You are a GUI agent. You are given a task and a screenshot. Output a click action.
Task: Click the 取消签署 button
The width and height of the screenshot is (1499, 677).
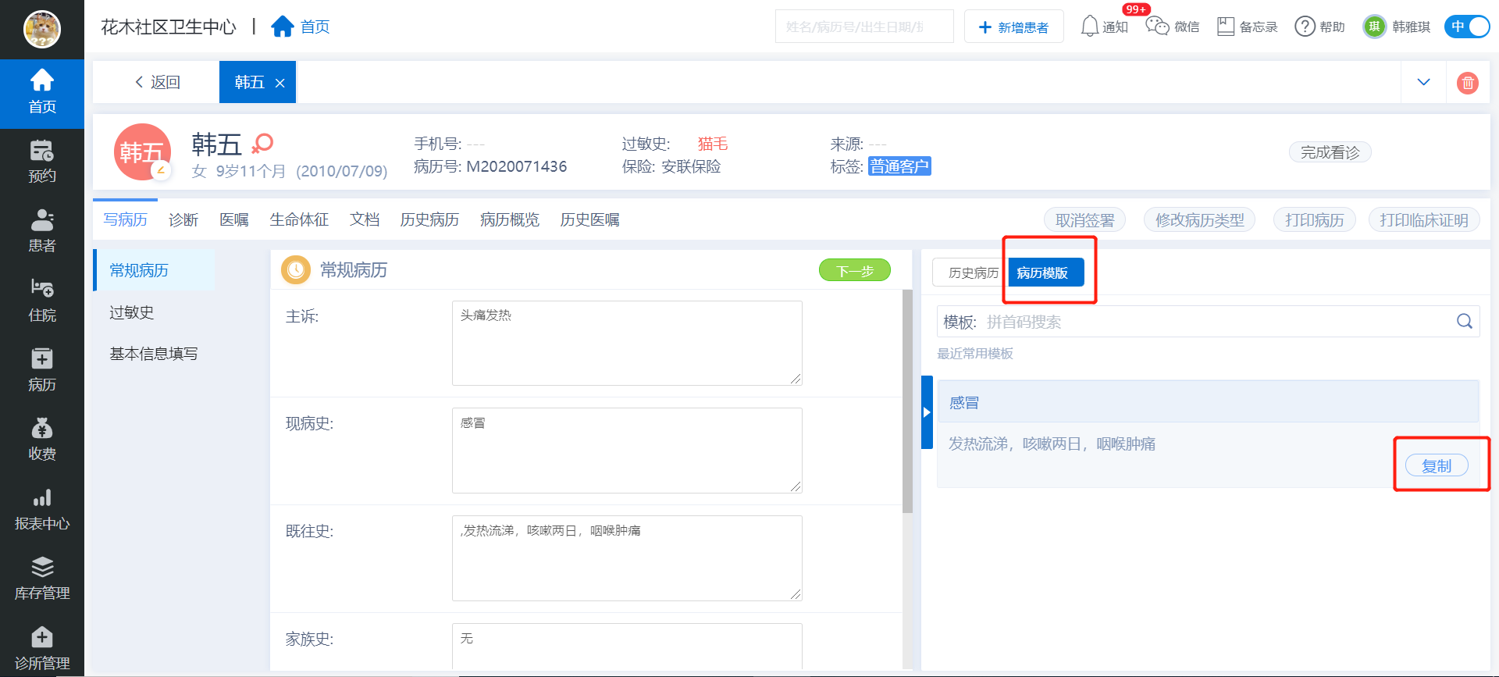[x=1085, y=220]
